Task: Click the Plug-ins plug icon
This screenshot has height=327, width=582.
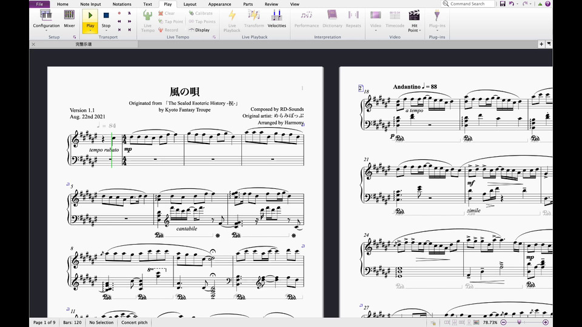Action: pyautogui.click(x=437, y=15)
